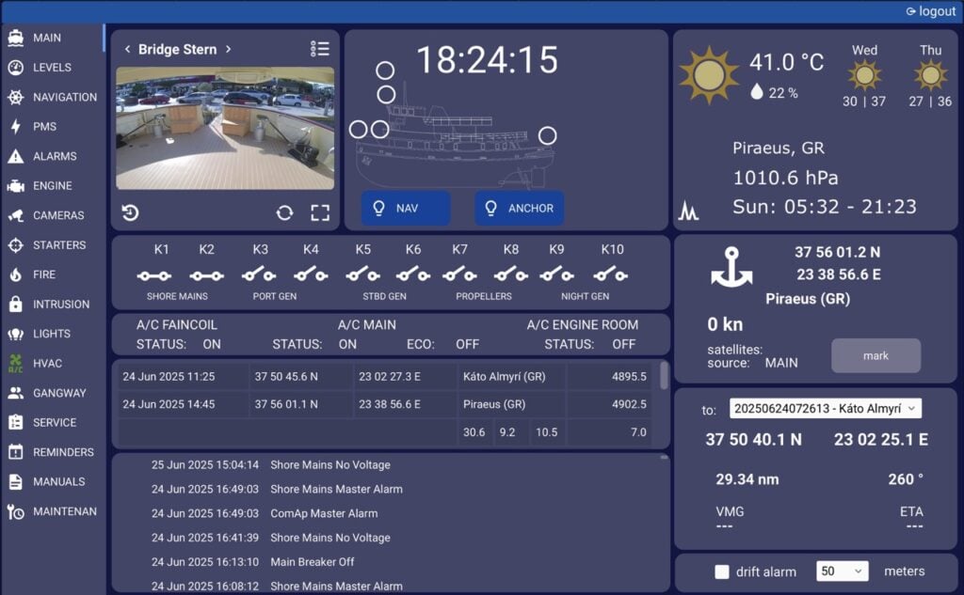Toggle the K5 STBD GEN switch
This screenshot has height=595, width=964.
point(361,275)
